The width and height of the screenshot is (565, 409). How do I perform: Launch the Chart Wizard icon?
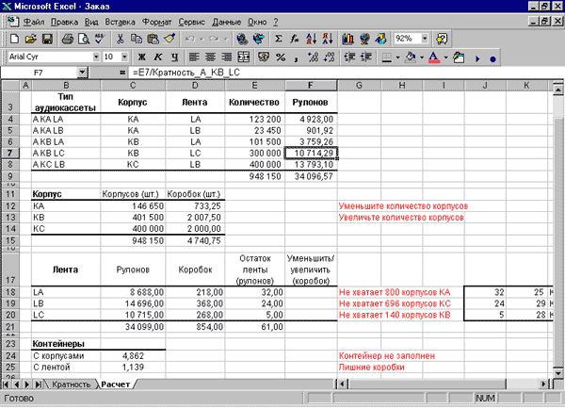(347, 39)
